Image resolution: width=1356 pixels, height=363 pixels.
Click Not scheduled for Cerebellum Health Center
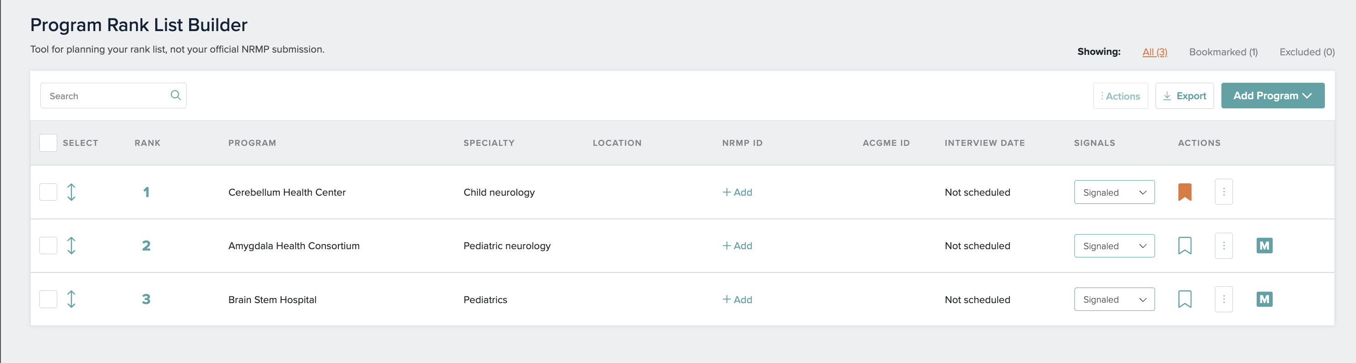[977, 192]
